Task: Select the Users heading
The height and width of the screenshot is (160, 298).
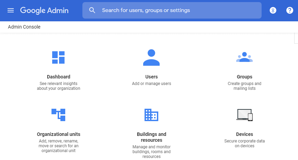Action: 151,77
